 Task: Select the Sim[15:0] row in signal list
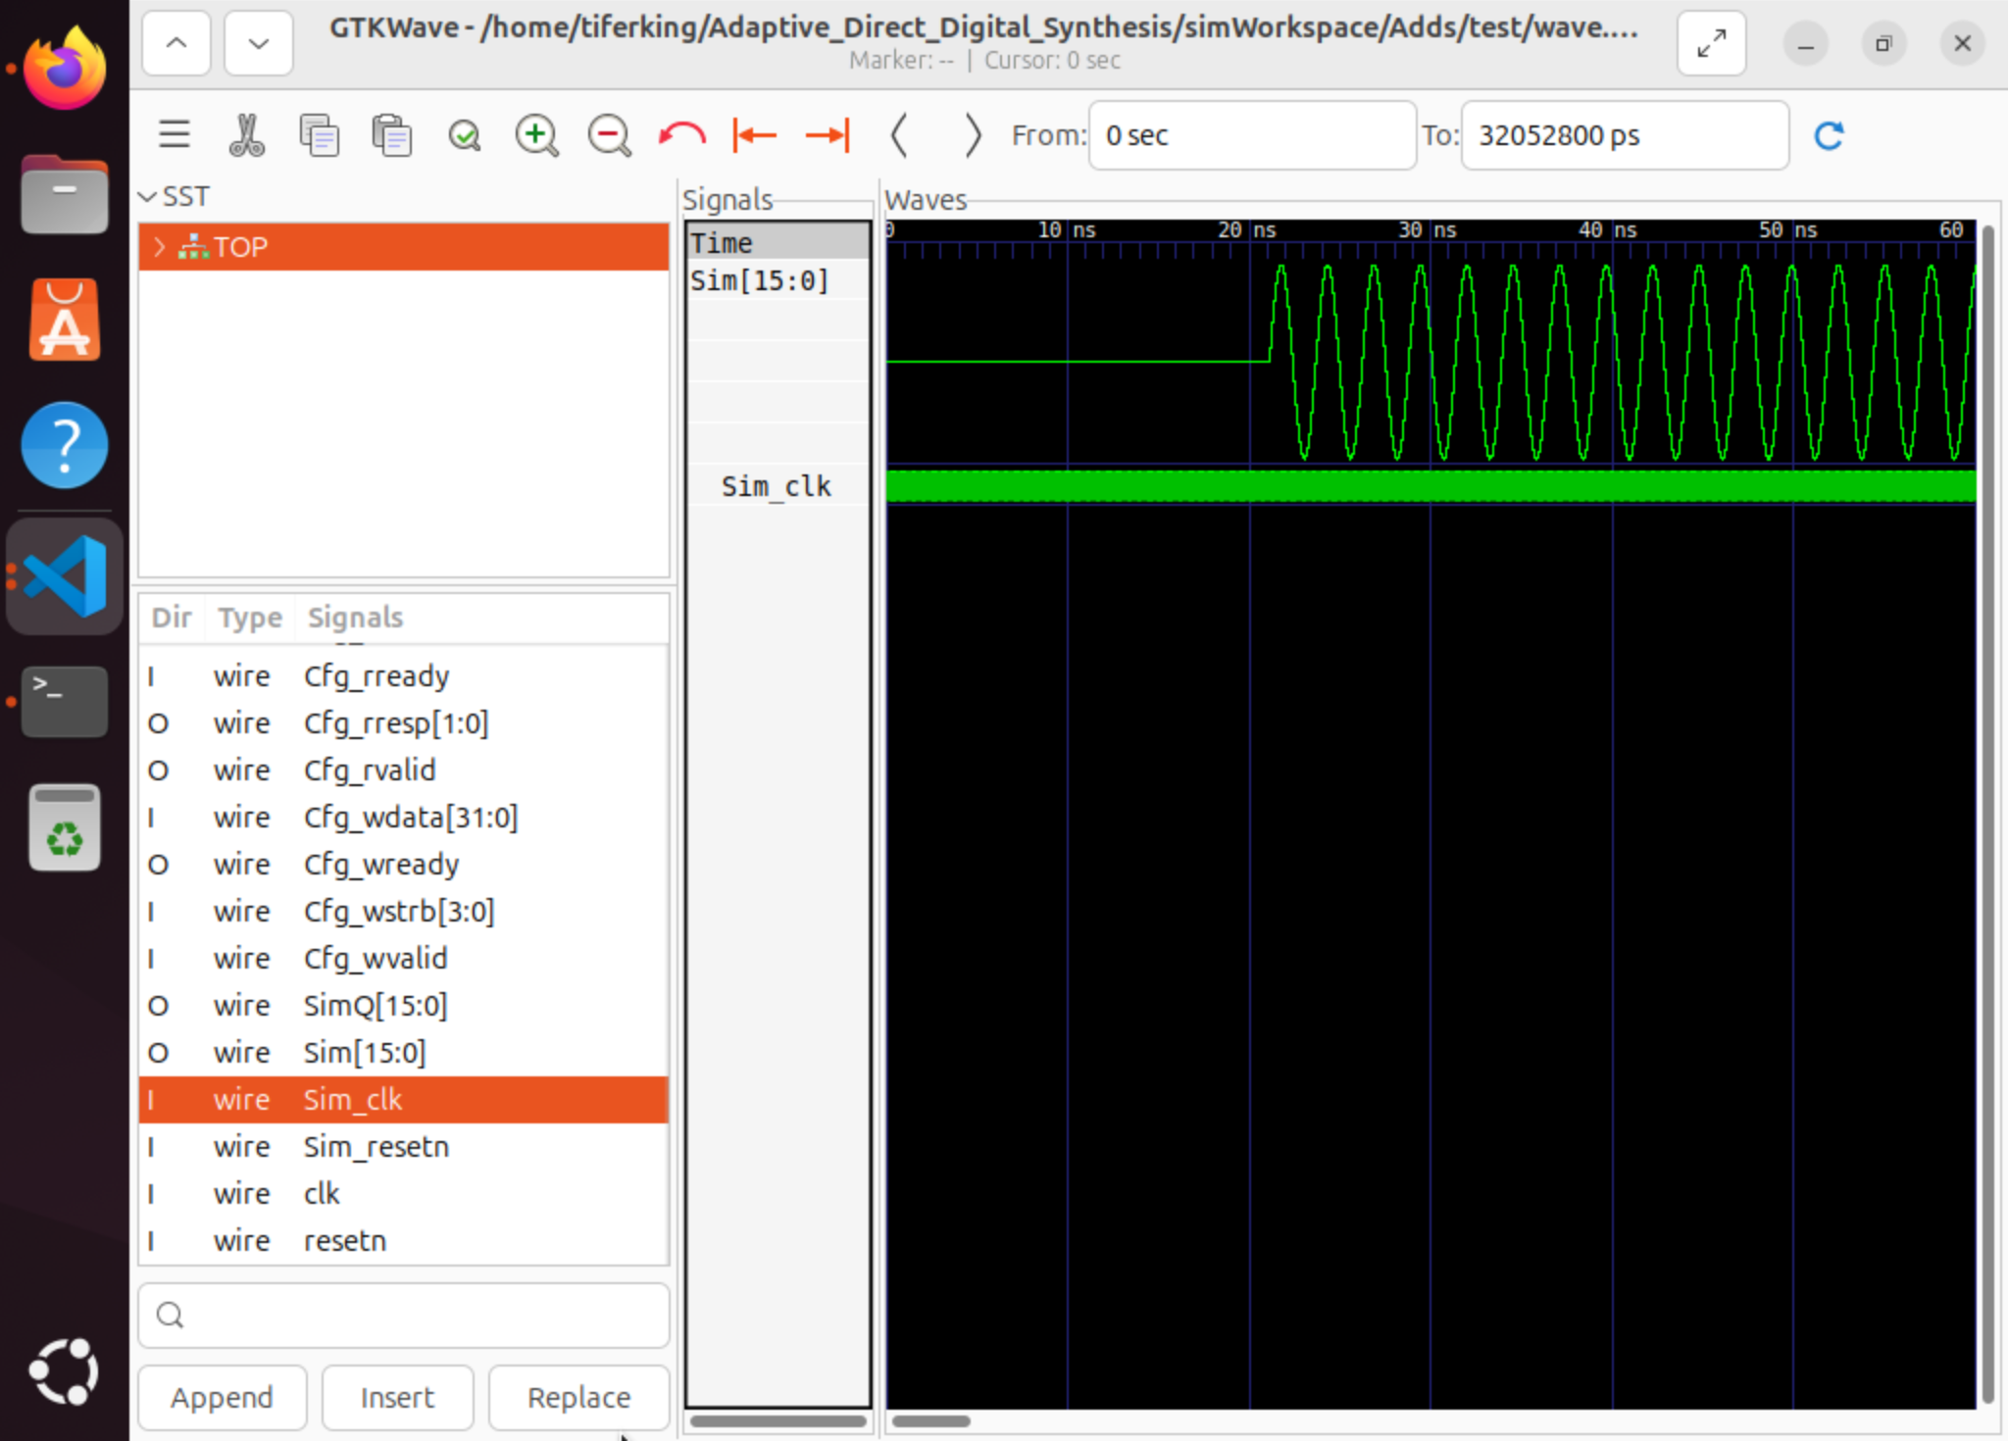pos(404,1053)
